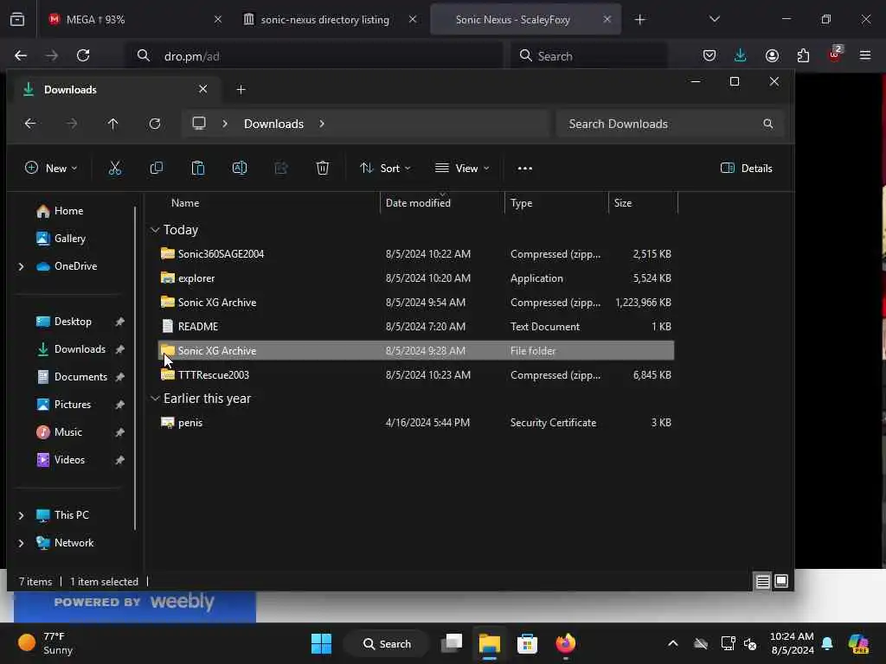Open Pictures quick access folder
The height and width of the screenshot is (664, 886).
[x=73, y=405]
